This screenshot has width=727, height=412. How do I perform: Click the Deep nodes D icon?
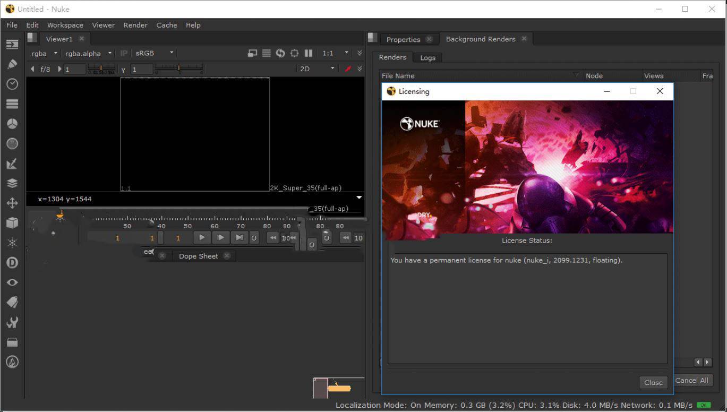click(x=12, y=263)
